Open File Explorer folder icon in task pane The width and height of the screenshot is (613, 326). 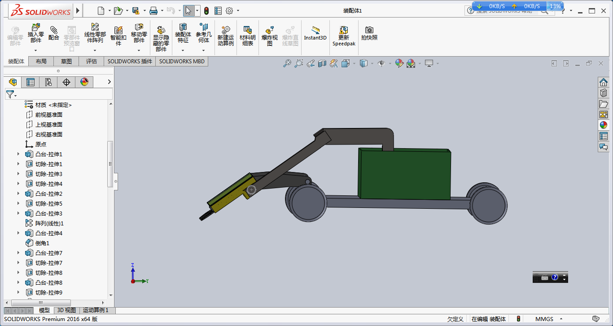click(604, 104)
